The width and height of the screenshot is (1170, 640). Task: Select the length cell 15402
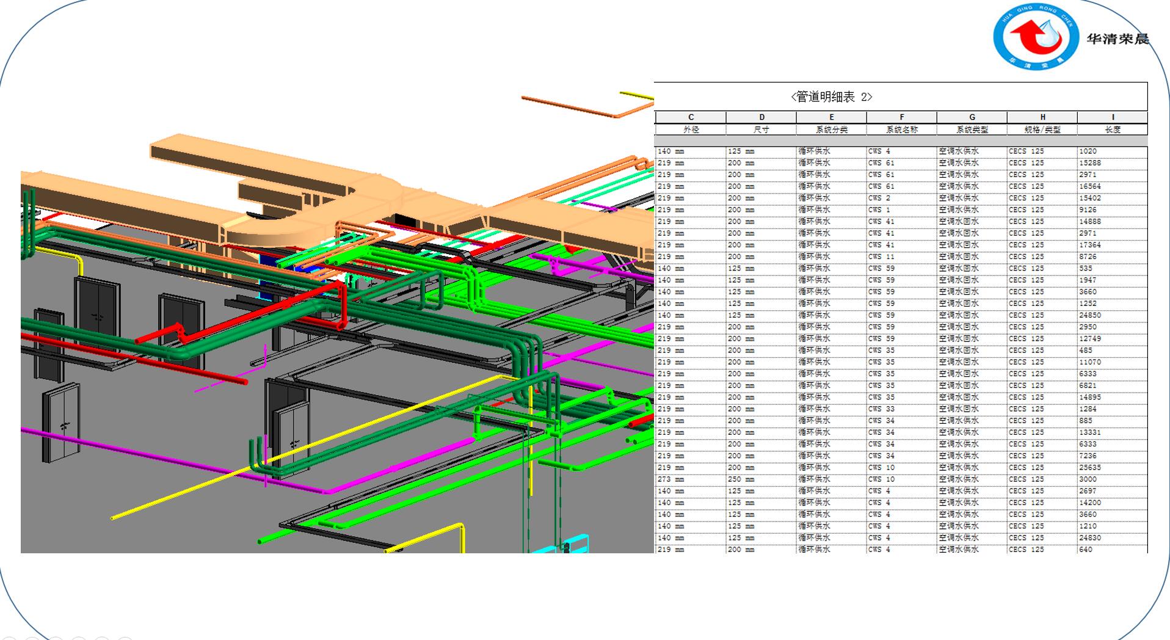1113,198
